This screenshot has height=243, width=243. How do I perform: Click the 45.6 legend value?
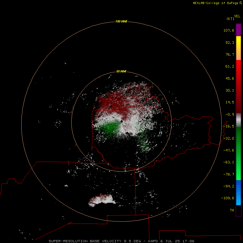230,78
